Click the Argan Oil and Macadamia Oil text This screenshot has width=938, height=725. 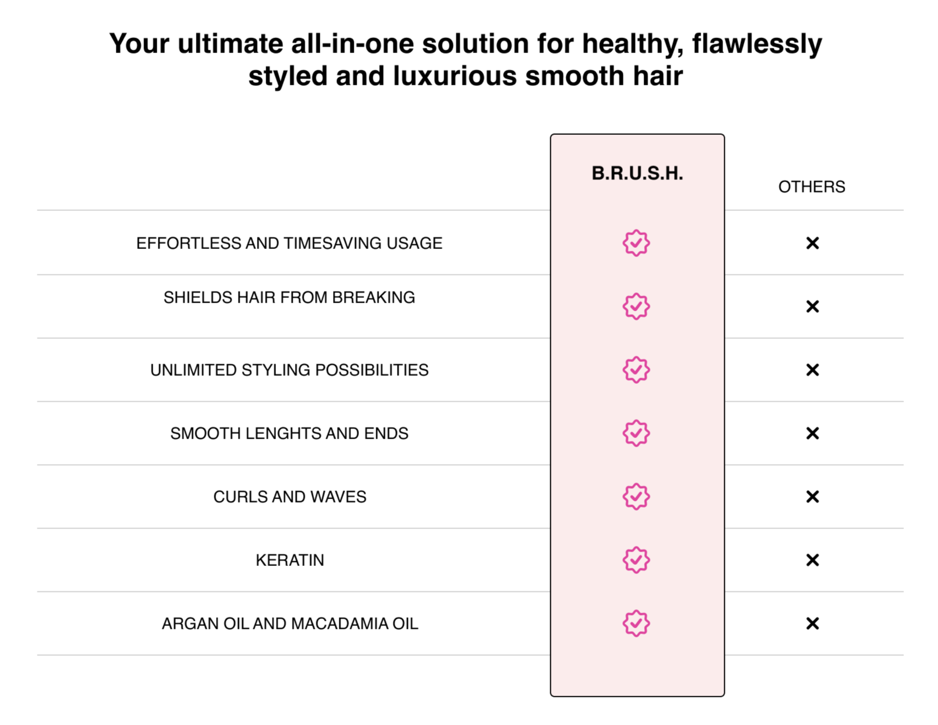[x=290, y=624]
